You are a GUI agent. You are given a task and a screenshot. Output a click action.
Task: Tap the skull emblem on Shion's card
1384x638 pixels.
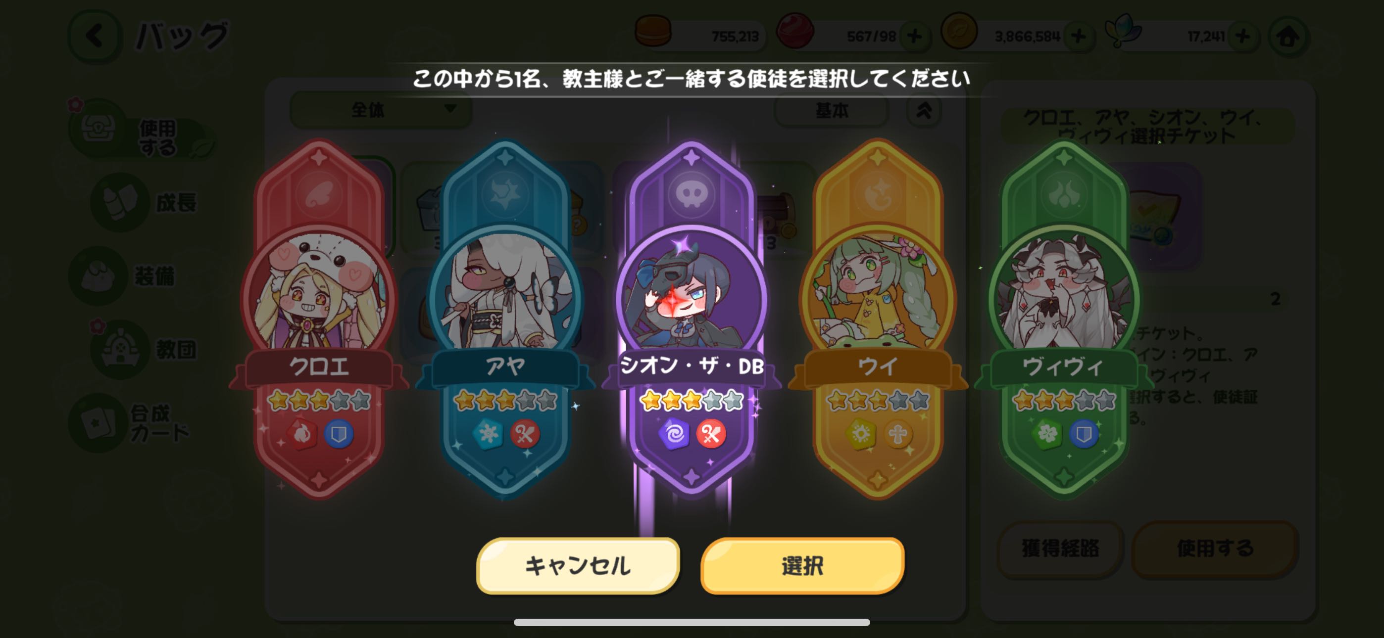(x=691, y=194)
